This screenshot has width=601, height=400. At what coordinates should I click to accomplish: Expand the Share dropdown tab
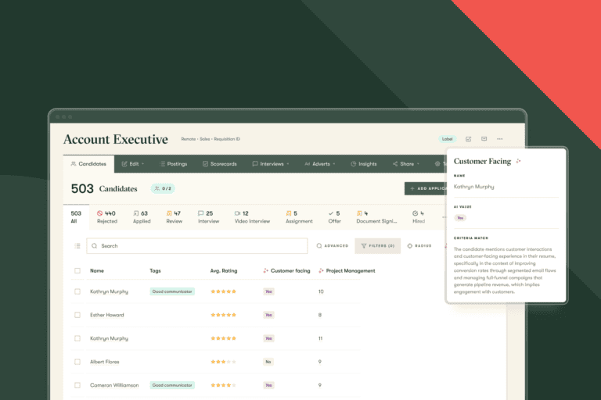tap(406, 164)
